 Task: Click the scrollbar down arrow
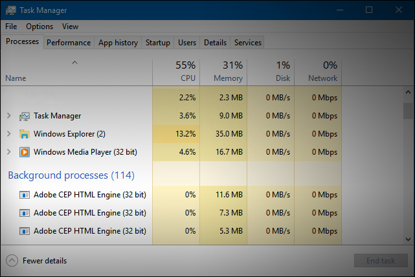coord(408,239)
